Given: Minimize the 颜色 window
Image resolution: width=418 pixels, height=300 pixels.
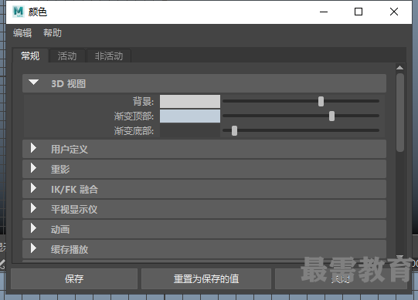Looking at the screenshot, I should click(324, 12).
